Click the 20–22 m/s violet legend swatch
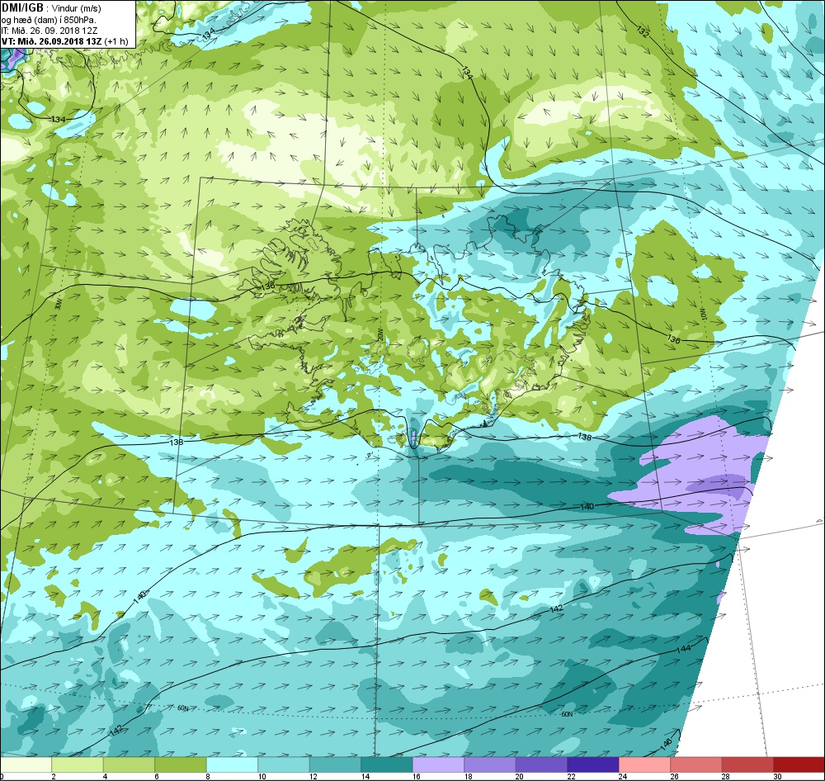 point(542,764)
